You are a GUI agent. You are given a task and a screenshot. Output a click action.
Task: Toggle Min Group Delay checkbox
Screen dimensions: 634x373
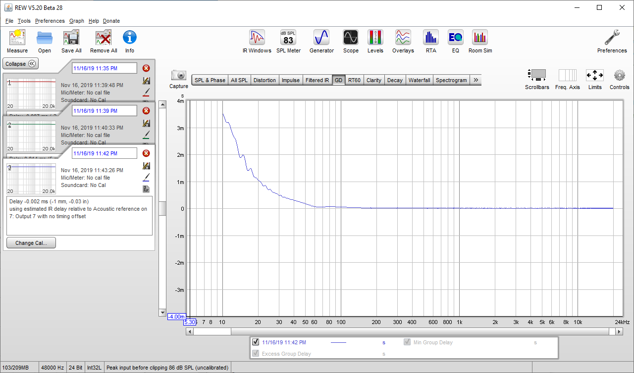407,342
